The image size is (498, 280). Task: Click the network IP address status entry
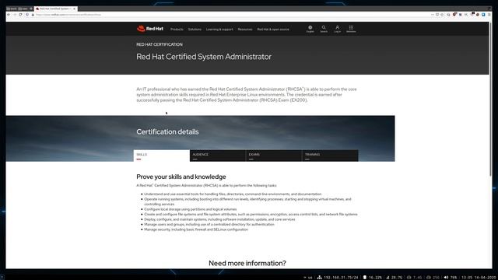click(338, 278)
